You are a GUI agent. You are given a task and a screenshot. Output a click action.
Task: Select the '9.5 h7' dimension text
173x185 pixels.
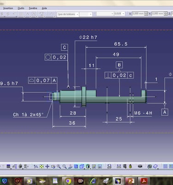coord(9,83)
